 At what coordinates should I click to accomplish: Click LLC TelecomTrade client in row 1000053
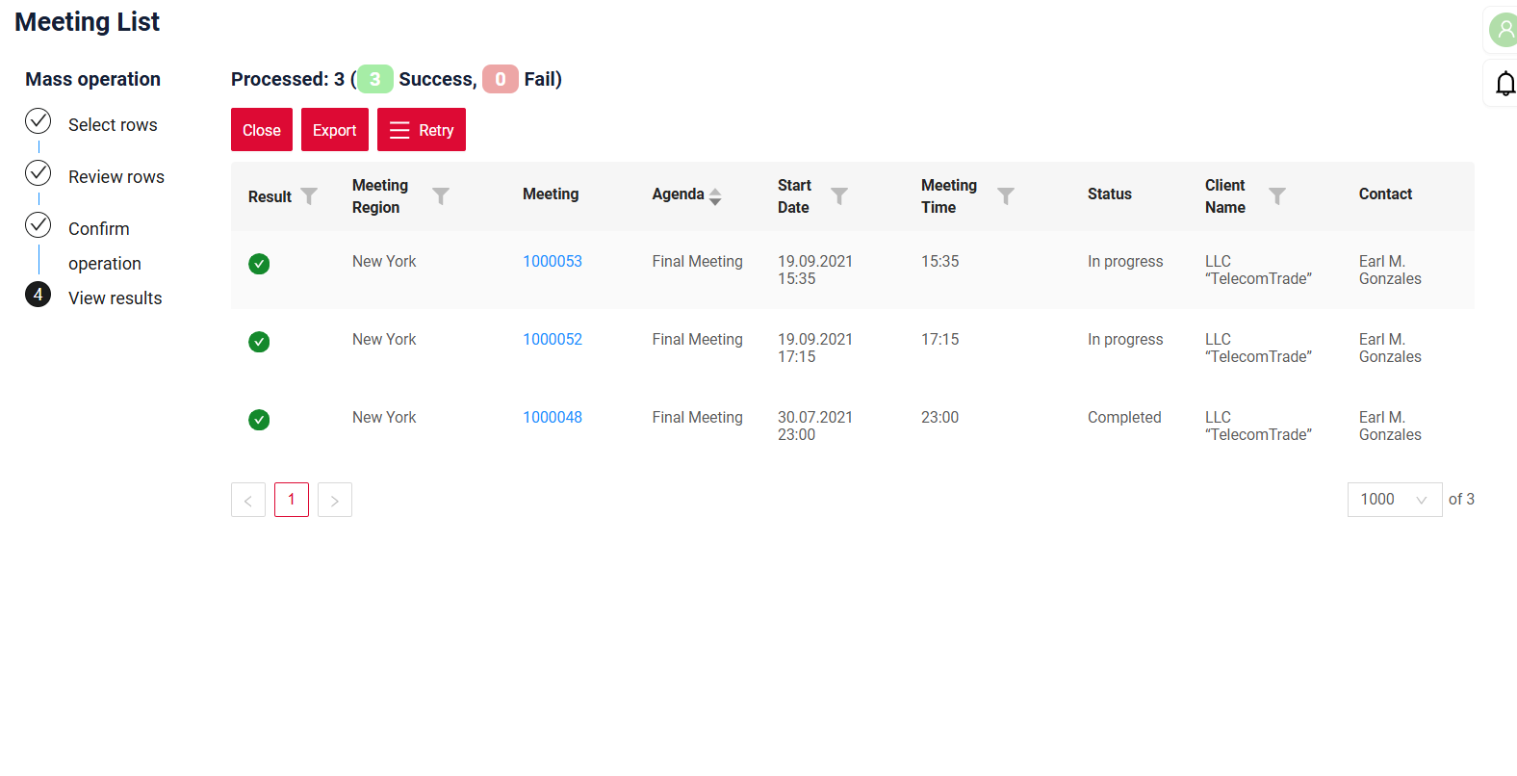1258,271
